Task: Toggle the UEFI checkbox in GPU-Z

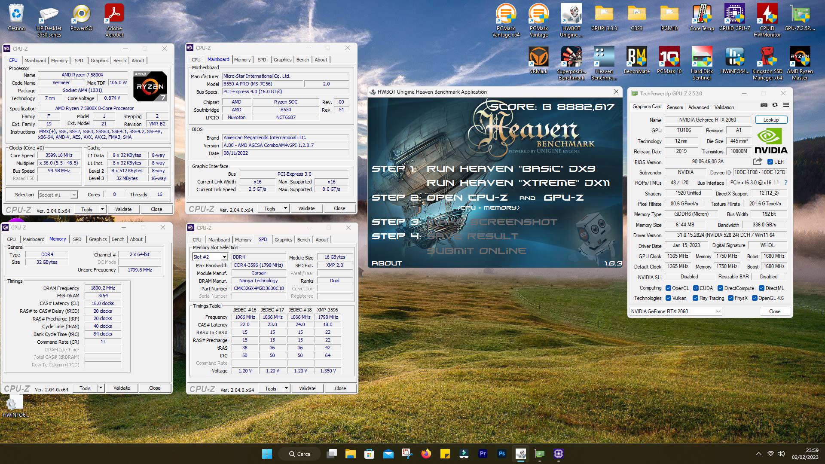Action: click(x=770, y=162)
